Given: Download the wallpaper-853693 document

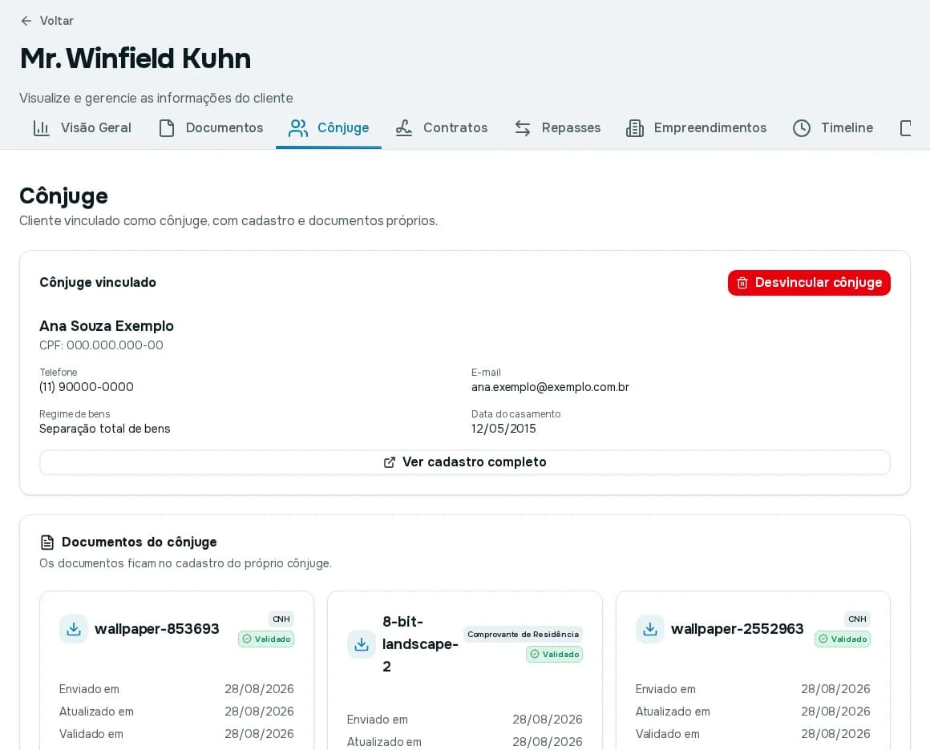Looking at the screenshot, I should coord(74,629).
